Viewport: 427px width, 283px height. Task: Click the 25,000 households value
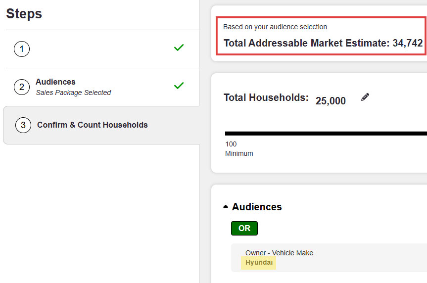tap(331, 101)
